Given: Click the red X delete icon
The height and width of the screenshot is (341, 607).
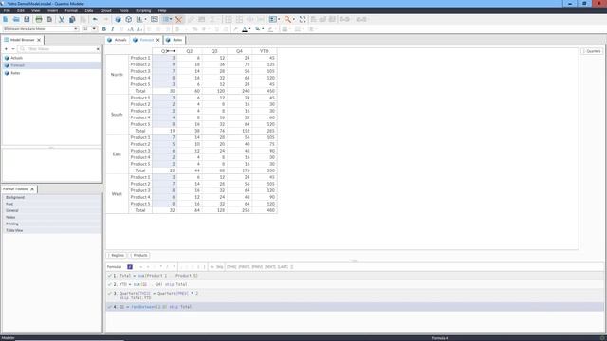Looking at the screenshot, I should point(178,19).
